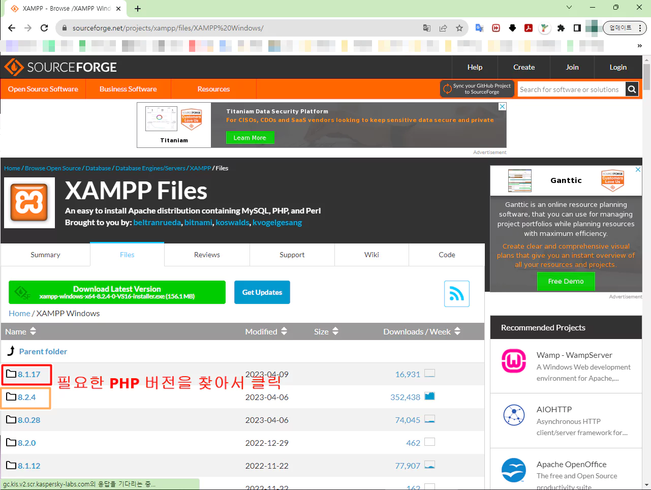Open a new browser tab
This screenshot has height=490, width=651.
click(138, 9)
